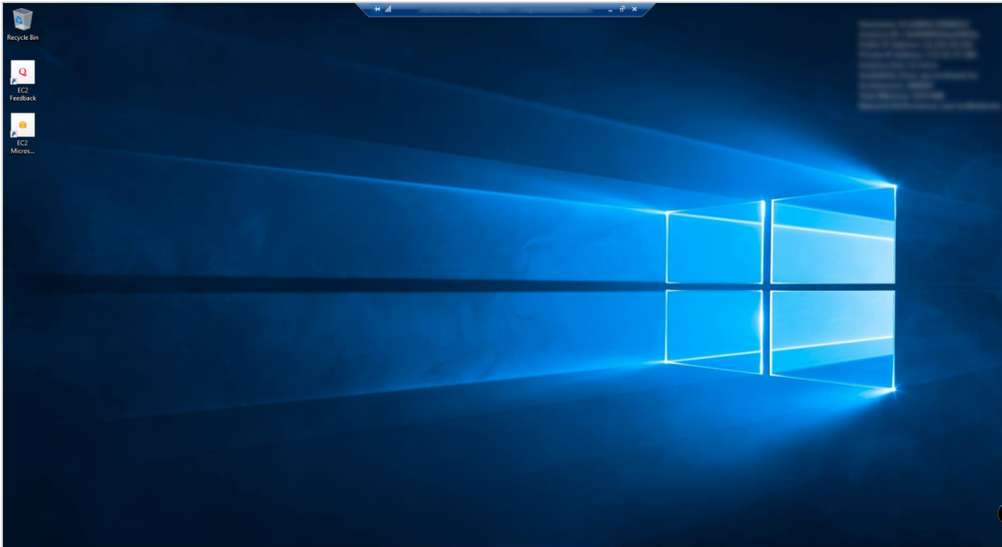Select the EC2 Feedback shortcut icon
This screenshot has width=1002, height=547.
coord(22,81)
